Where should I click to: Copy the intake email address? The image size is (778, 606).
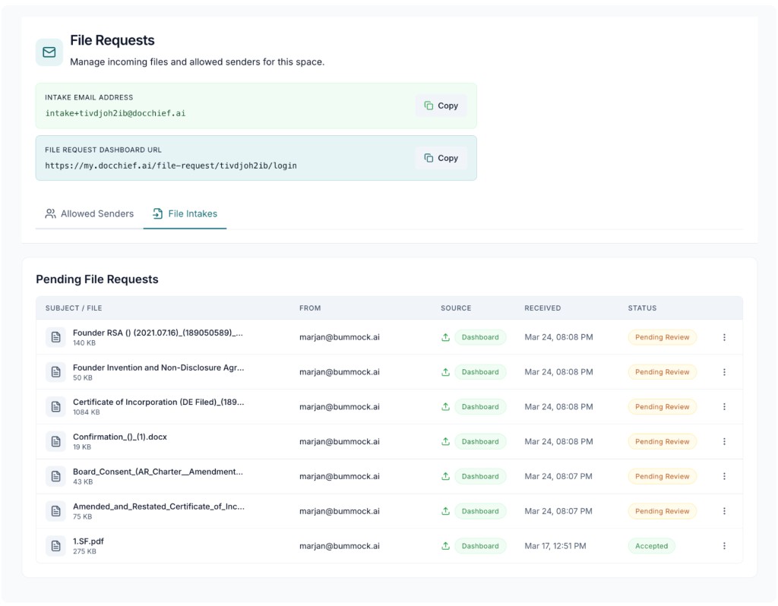coord(441,106)
